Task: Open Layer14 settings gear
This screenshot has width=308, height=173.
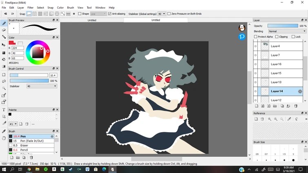Action: [300, 91]
